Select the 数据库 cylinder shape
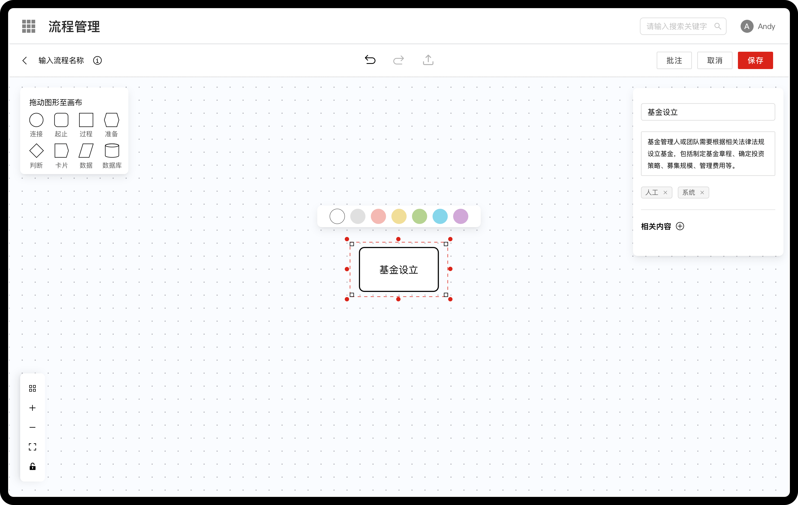 [112, 151]
